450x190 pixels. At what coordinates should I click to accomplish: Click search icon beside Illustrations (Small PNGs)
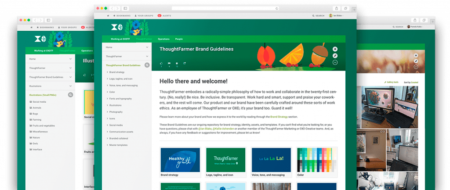pyautogui.click(x=70, y=95)
